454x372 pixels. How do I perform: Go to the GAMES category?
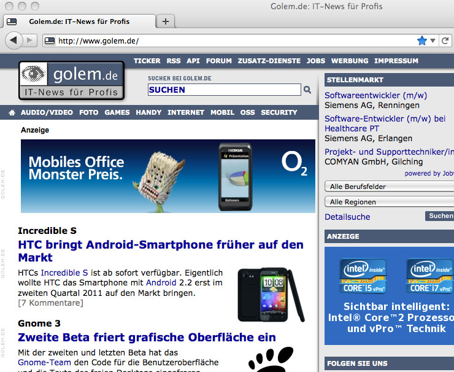117,112
